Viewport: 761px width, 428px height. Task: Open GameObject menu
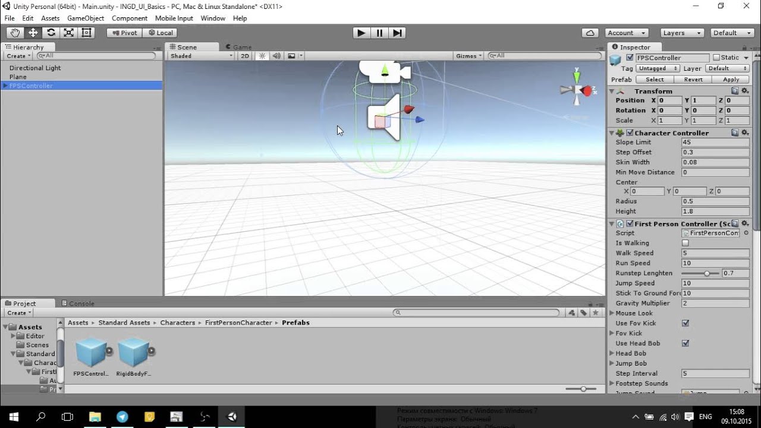coord(86,18)
